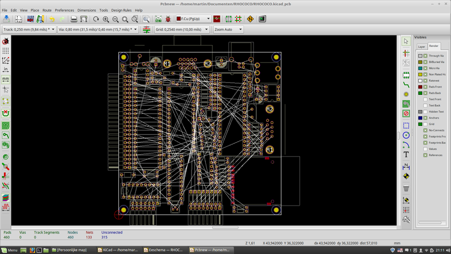The image size is (451, 254).
Task: Click the canvas horizontal scrollbar
Action: (x=225, y=227)
